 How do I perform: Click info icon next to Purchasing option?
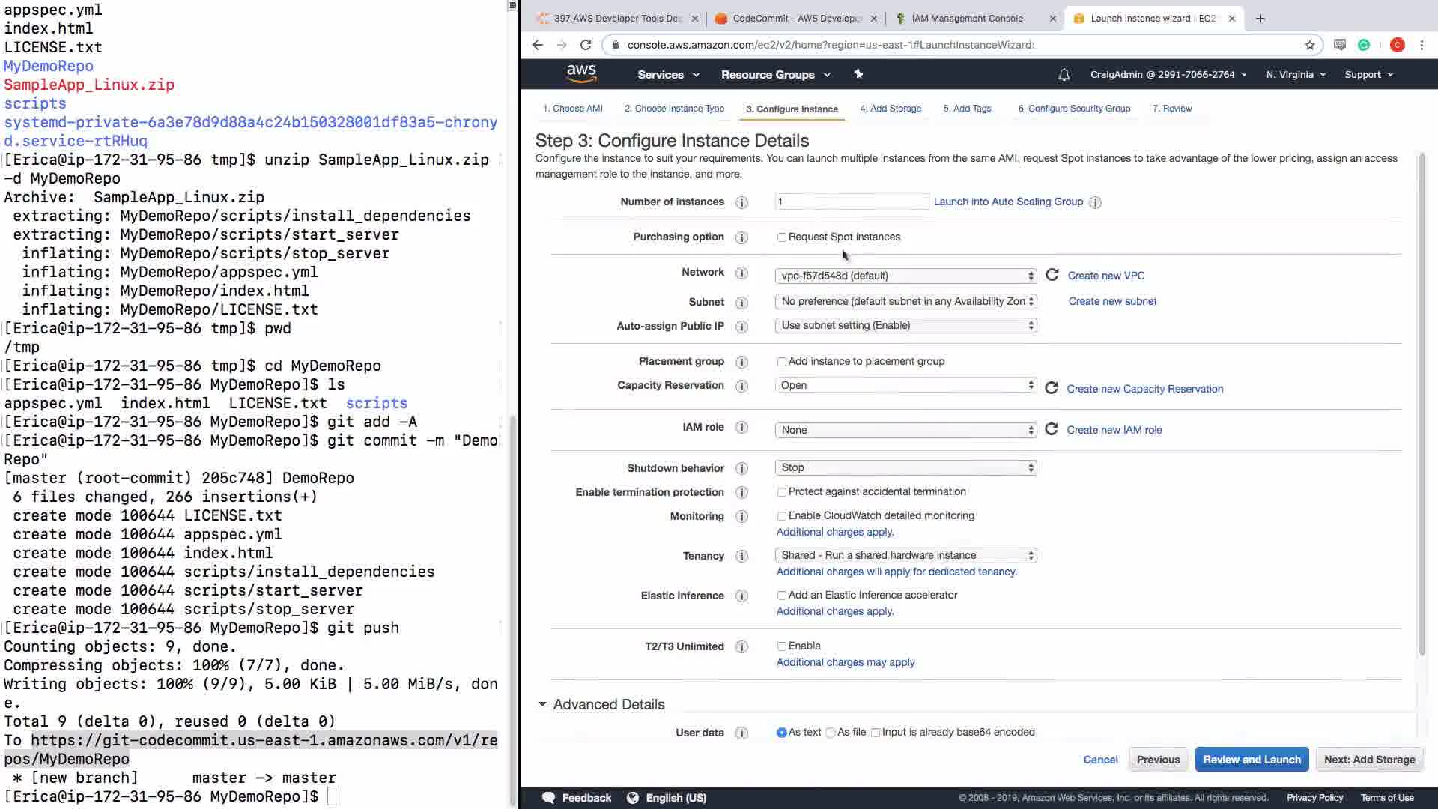[741, 237]
